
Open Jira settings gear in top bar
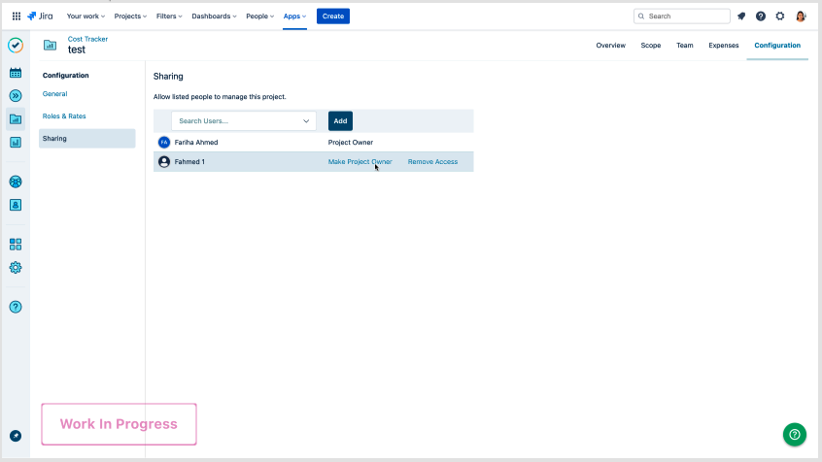[x=780, y=16]
